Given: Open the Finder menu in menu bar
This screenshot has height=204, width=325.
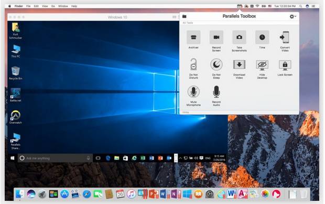Looking at the screenshot, I should point(19,6).
